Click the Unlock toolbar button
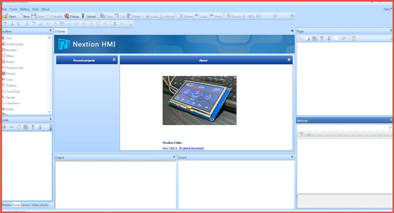 (167, 16)
